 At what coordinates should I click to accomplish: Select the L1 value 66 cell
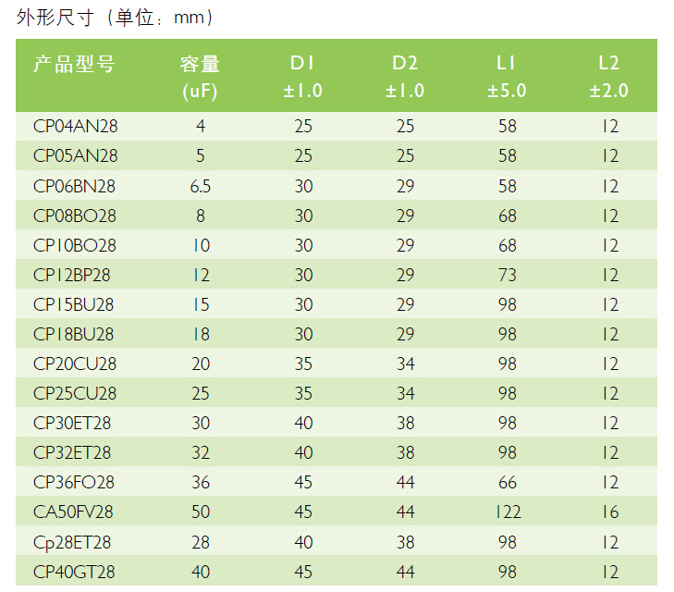pos(507,482)
